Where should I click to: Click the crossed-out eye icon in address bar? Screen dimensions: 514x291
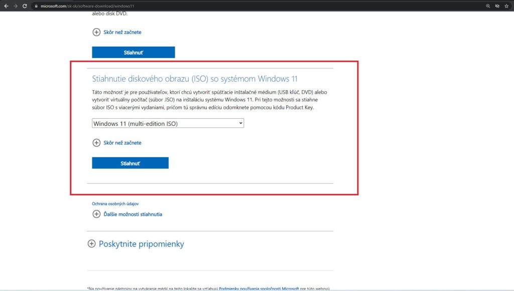pyautogui.click(x=497, y=6)
